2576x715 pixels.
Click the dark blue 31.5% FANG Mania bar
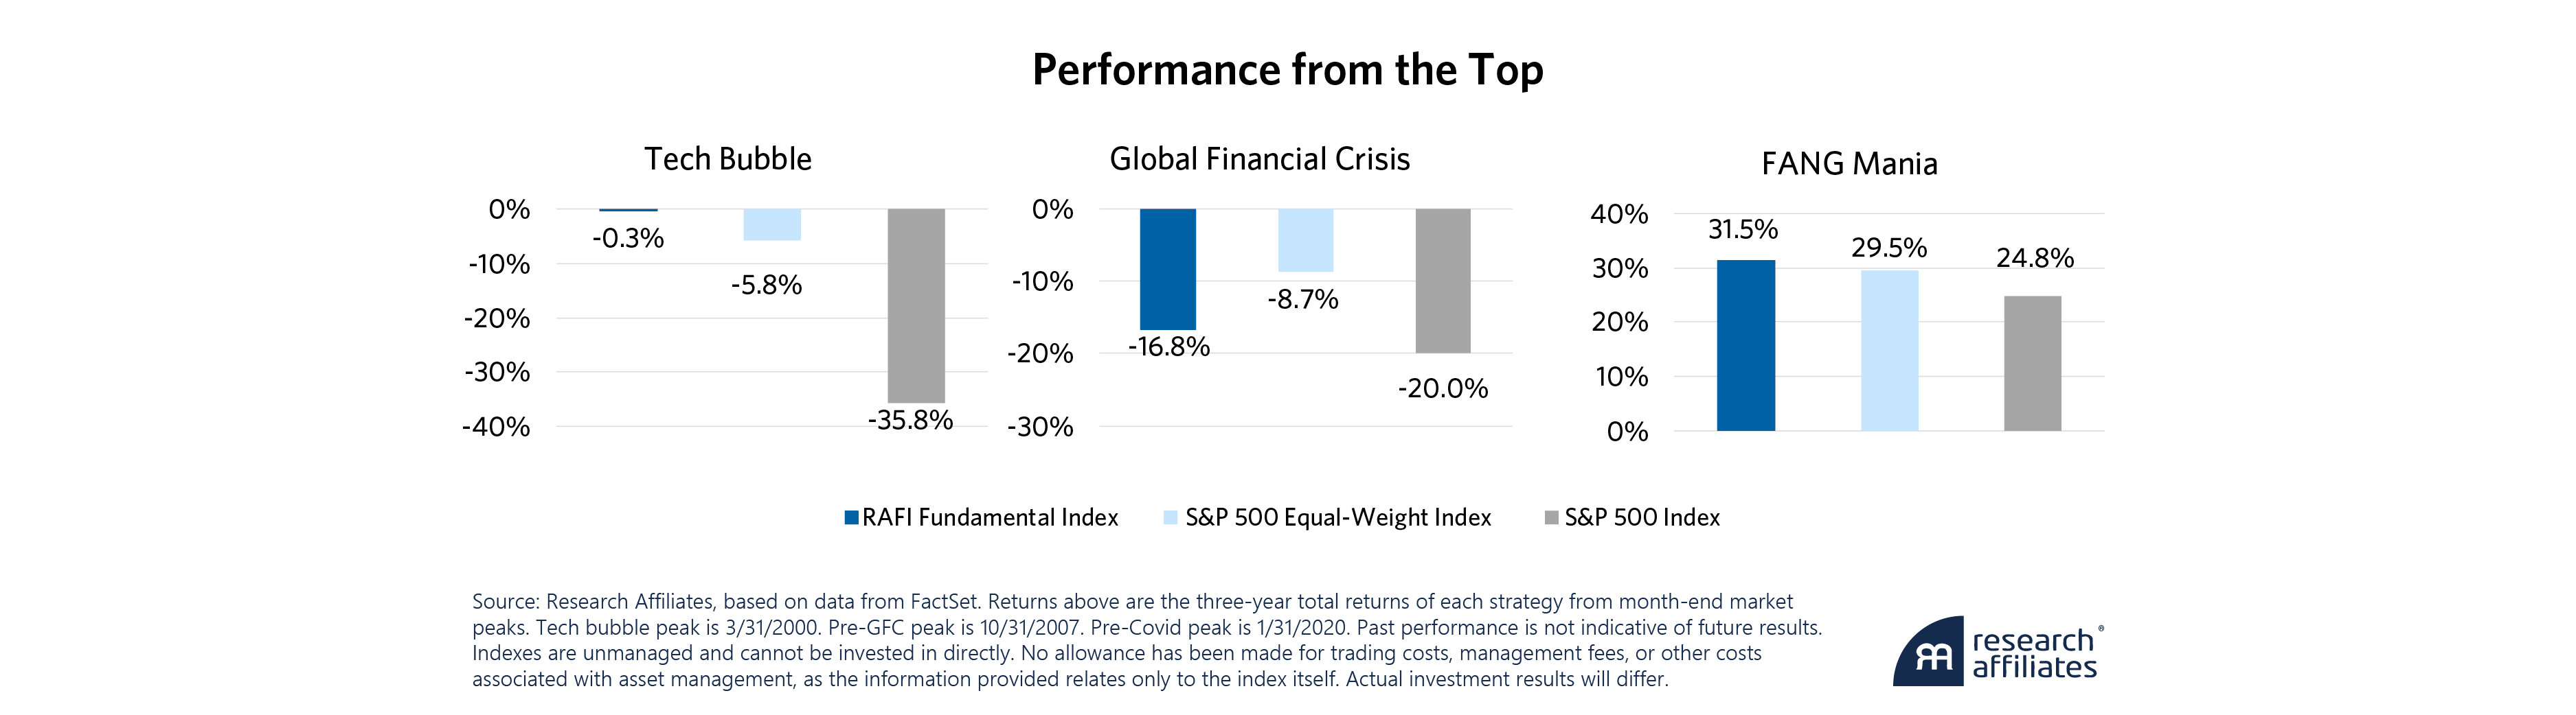1745,344
